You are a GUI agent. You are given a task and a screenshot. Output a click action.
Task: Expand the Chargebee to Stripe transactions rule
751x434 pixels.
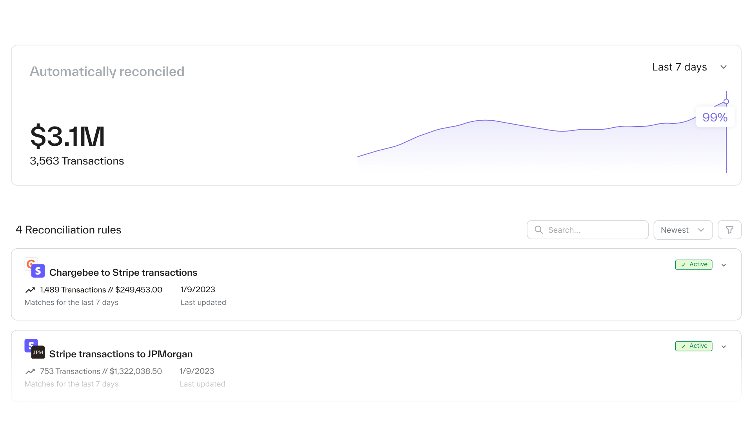click(724, 265)
